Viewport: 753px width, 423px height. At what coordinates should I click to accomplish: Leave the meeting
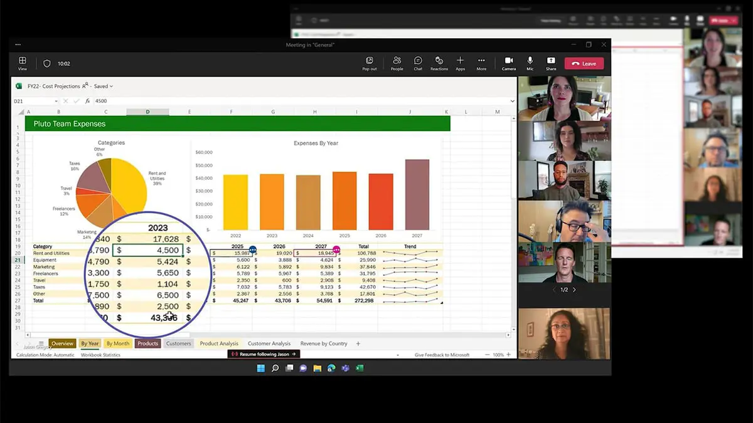point(584,63)
